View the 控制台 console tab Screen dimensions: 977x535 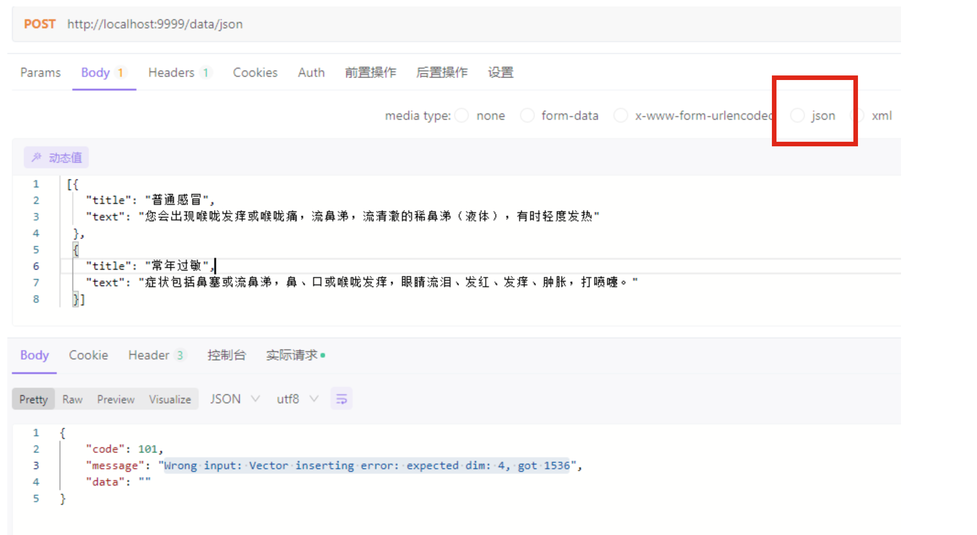(x=227, y=355)
